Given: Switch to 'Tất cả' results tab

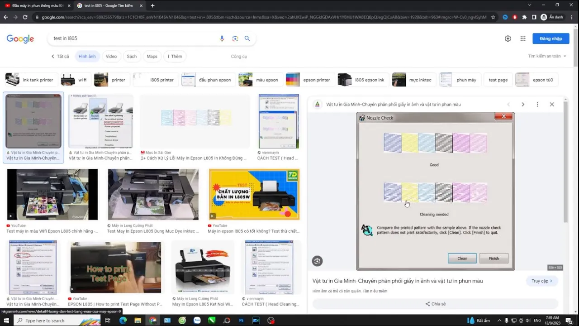Looking at the screenshot, I should tap(60, 56).
